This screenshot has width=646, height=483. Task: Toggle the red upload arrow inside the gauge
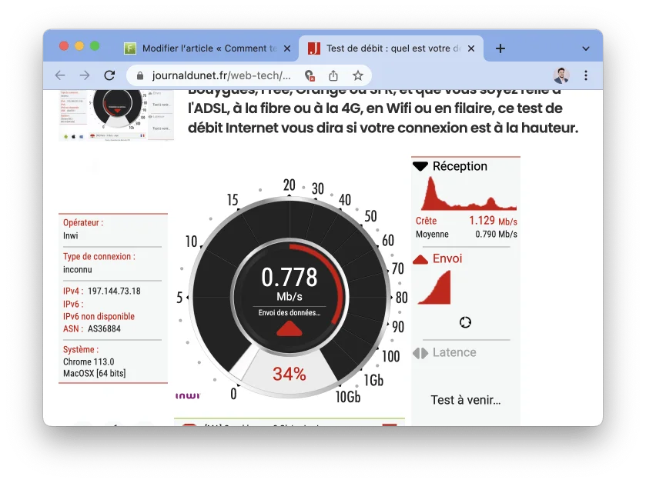(x=290, y=330)
